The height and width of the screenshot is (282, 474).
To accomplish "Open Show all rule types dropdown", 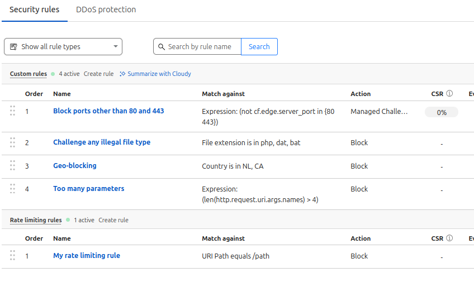I will [63, 46].
